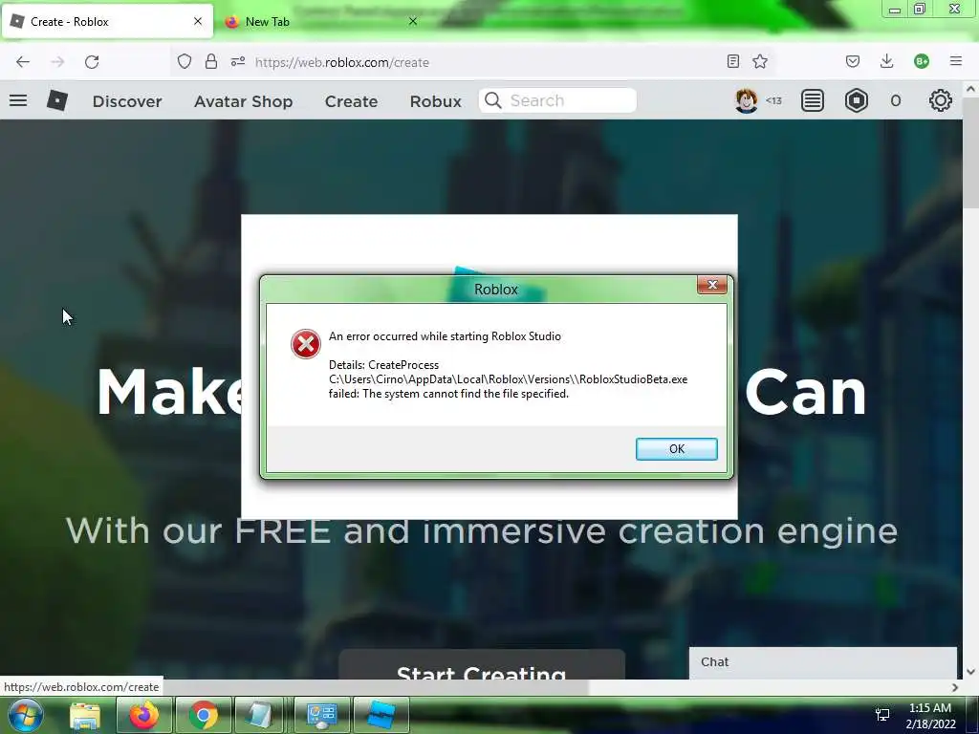Click the Robux currency icon
The width and height of the screenshot is (979, 734).
click(x=857, y=100)
